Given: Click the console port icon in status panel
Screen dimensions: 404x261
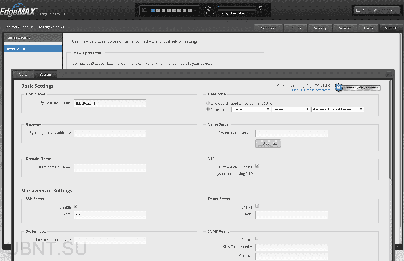Looking at the screenshot, I should tap(145, 10).
